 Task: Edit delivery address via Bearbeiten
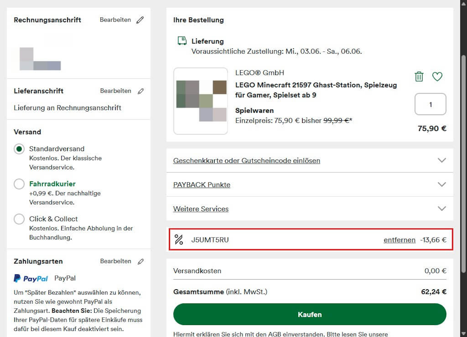click(x=116, y=91)
